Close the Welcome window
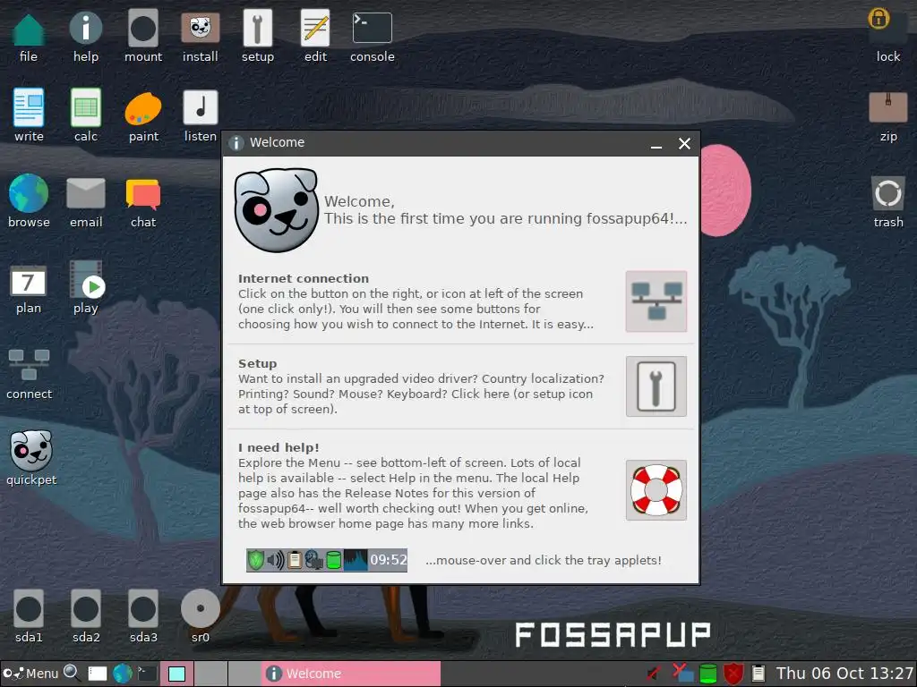Image resolution: width=917 pixels, height=687 pixels. [x=684, y=144]
